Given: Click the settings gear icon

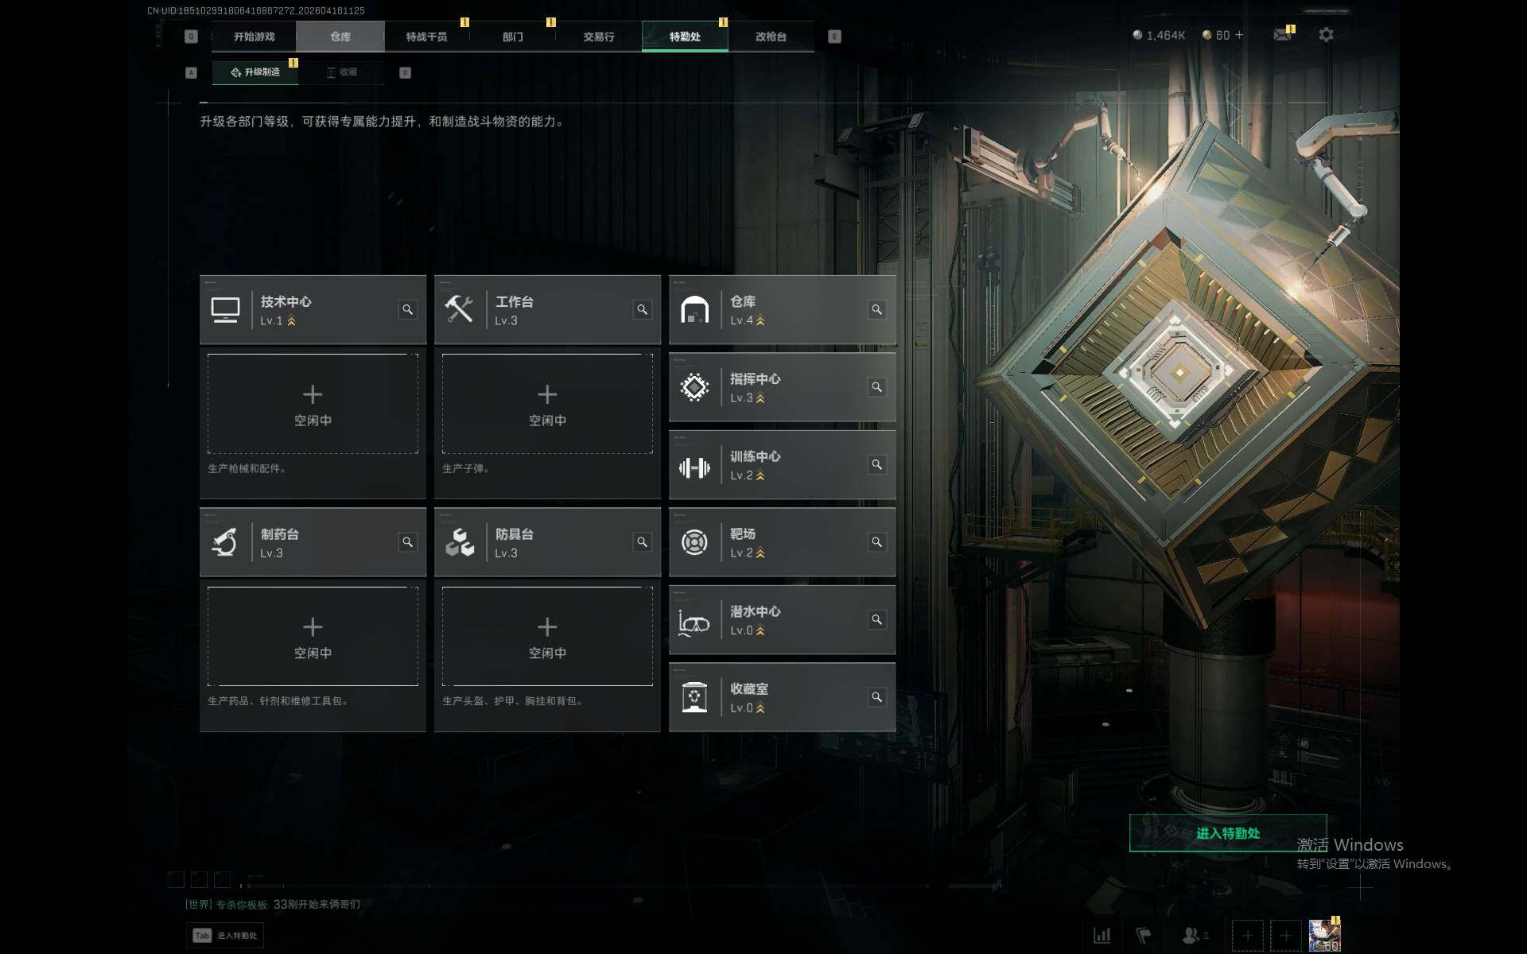Looking at the screenshot, I should tap(1326, 35).
